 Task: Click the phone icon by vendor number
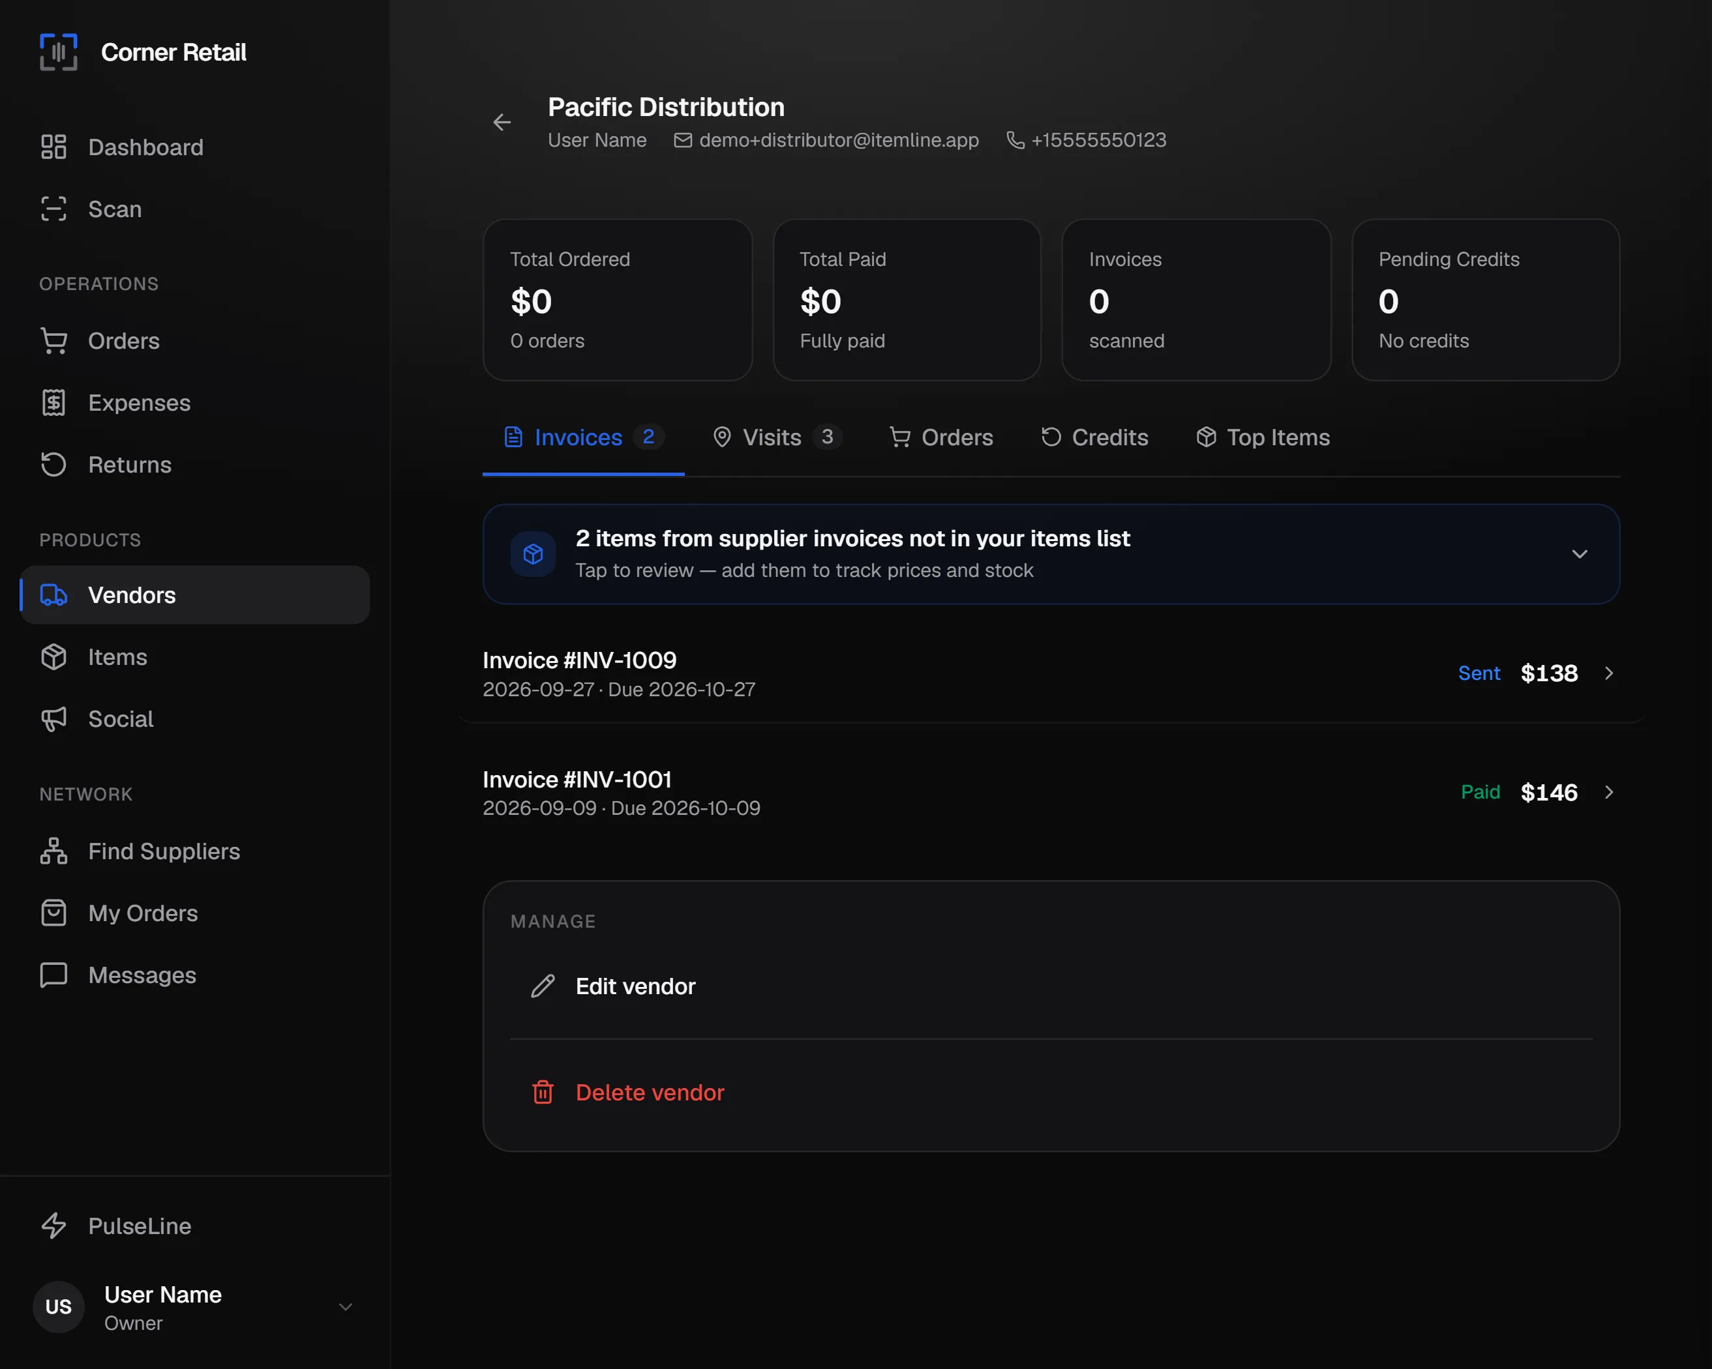(1015, 140)
